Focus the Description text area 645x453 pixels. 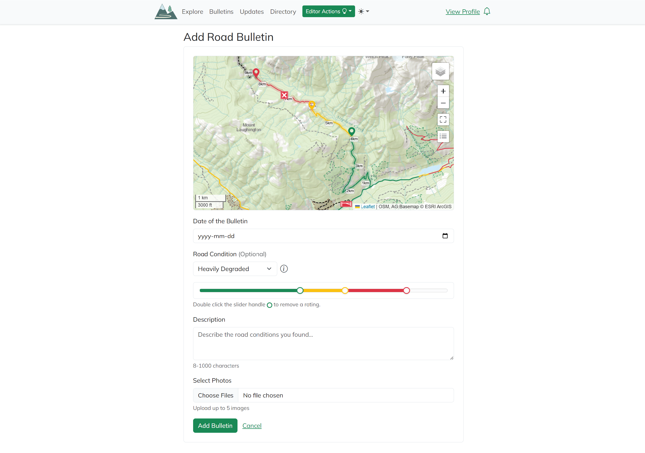(x=323, y=343)
